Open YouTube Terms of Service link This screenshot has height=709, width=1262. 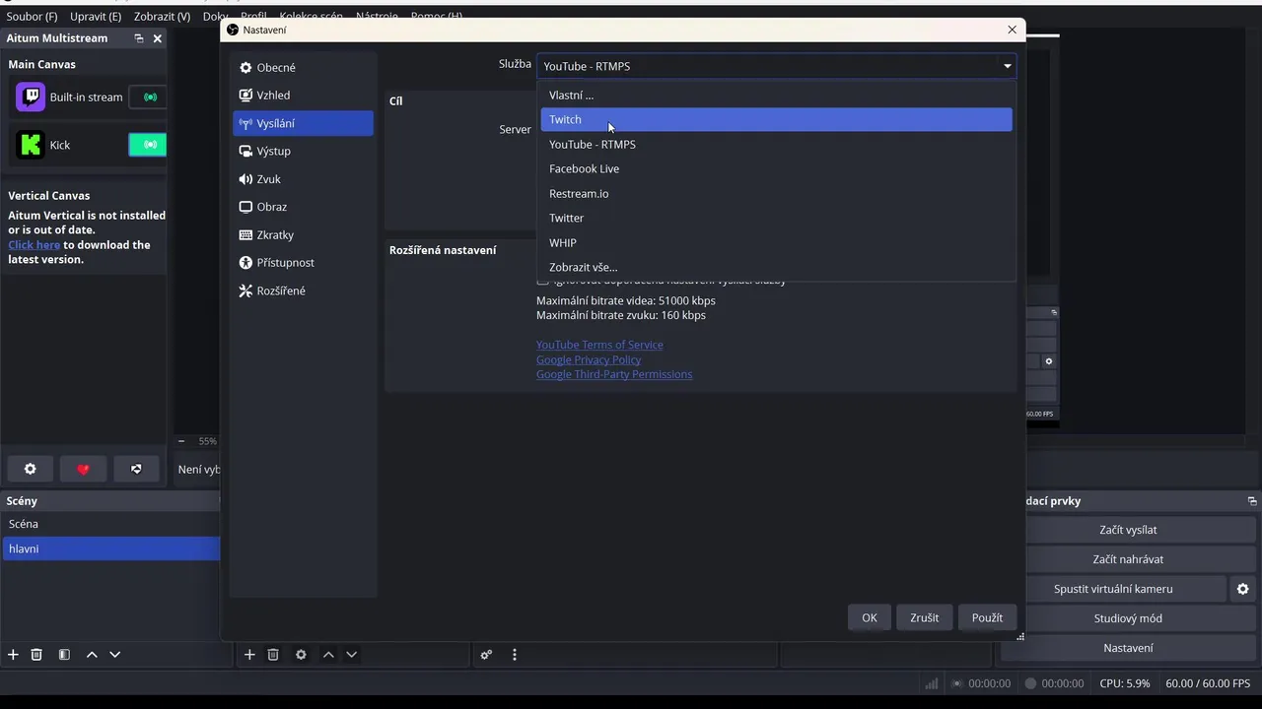tap(599, 345)
